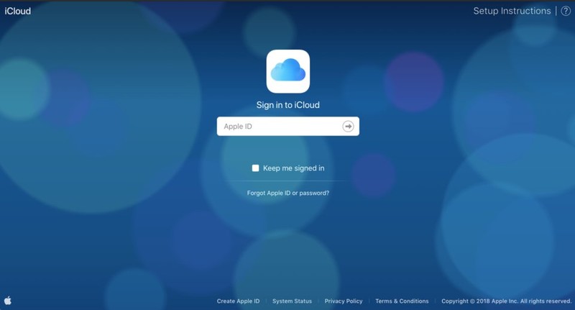Open Privacy Policy link
575x310 pixels.
(344, 301)
